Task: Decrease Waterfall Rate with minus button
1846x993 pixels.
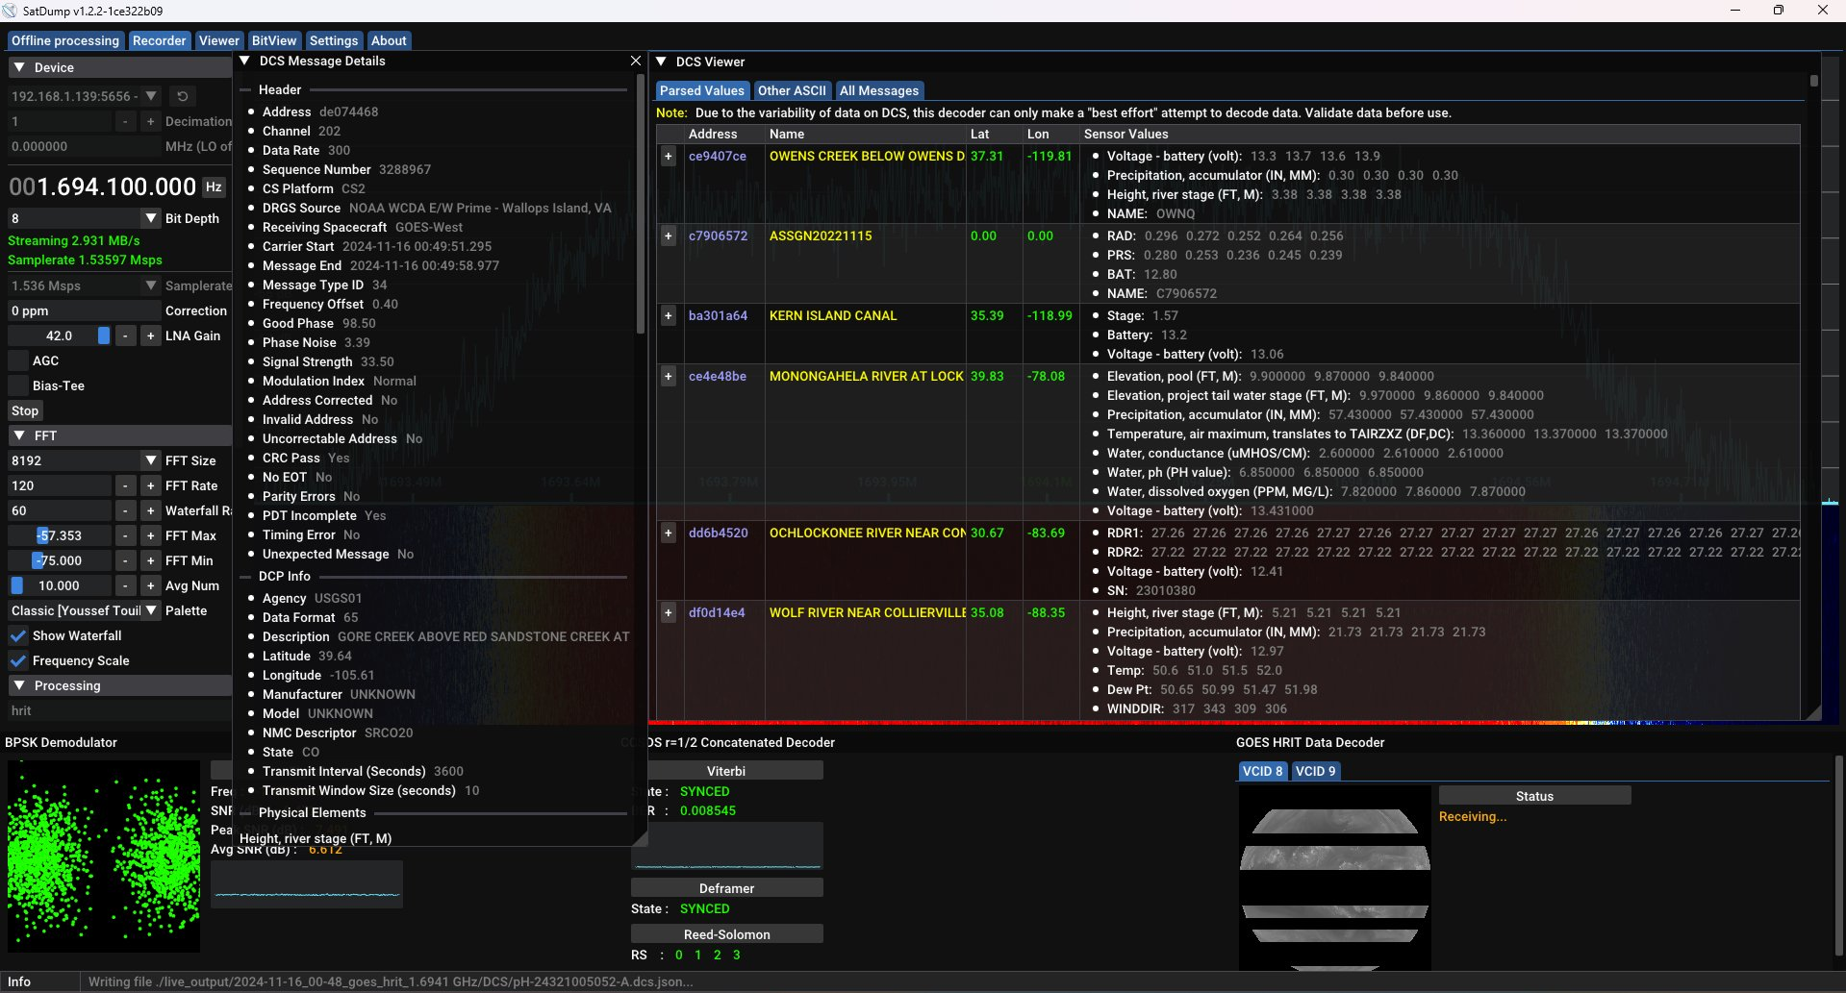Action: (125, 510)
